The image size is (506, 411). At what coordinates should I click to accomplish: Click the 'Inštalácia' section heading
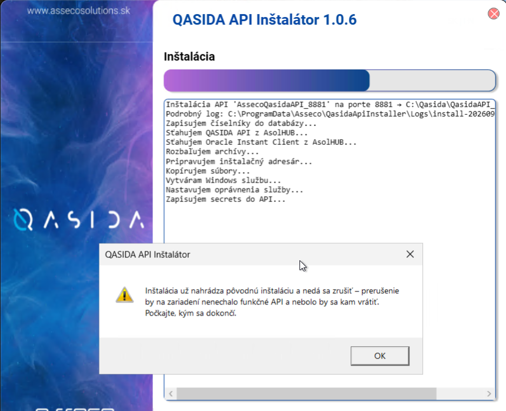[189, 57]
